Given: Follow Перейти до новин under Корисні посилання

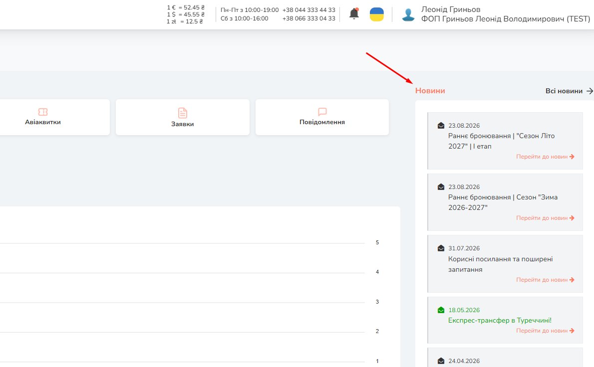Looking at the screenshot, I should click(x=545, y=280).
